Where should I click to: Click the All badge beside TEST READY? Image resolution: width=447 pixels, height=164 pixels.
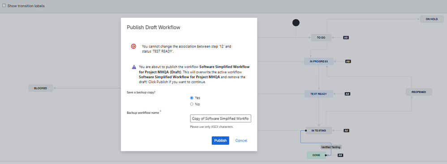coord(347,94)
